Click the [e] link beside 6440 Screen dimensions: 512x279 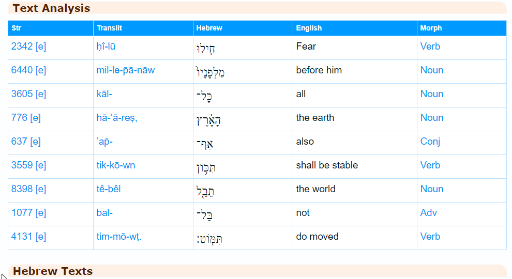(41, 70)
